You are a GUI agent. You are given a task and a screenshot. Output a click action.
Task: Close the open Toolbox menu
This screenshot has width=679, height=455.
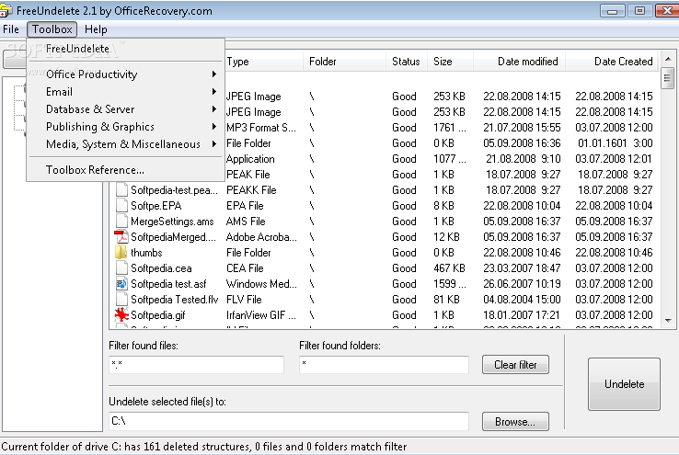[x=52, y=29]
